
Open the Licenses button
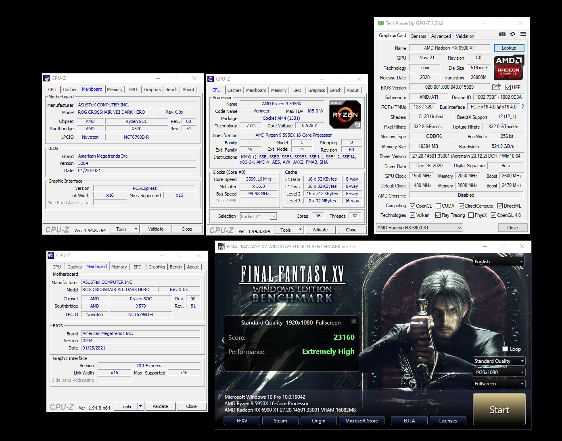tap(448, 421)
